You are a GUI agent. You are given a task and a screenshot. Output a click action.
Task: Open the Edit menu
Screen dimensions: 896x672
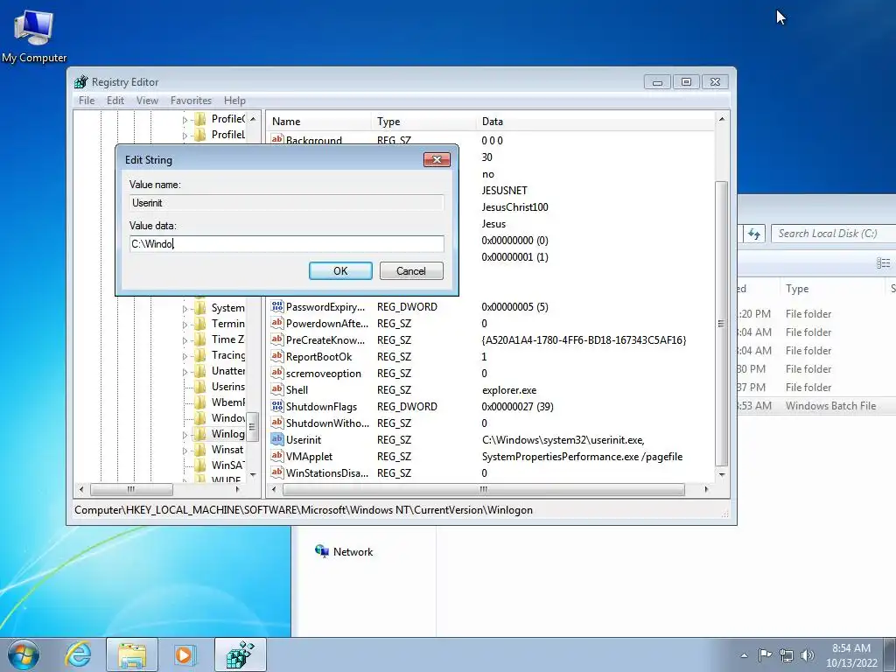click(x=115, y=100)
